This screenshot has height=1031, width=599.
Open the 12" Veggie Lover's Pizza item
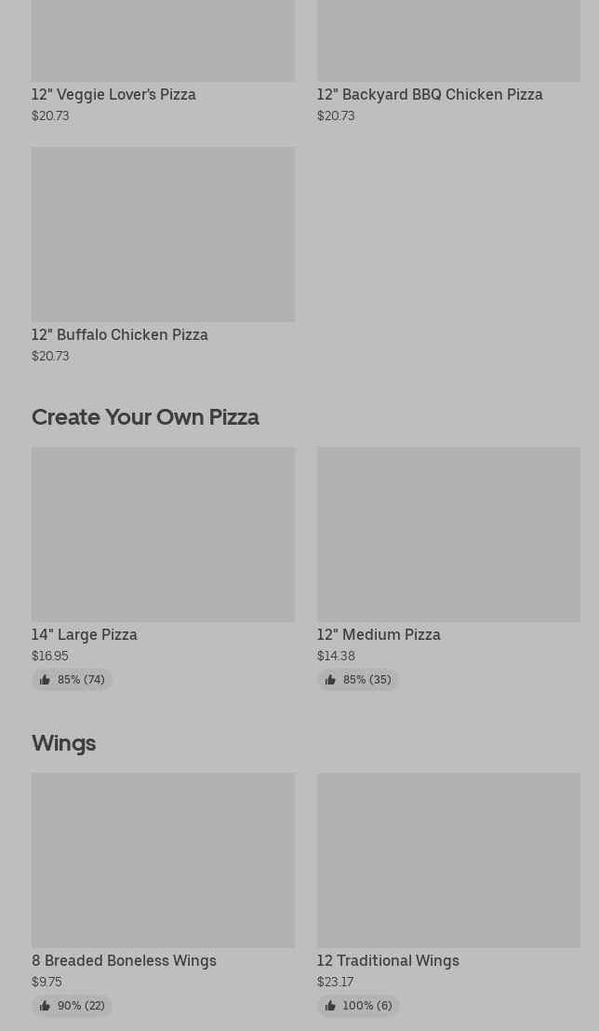(113, 95)
